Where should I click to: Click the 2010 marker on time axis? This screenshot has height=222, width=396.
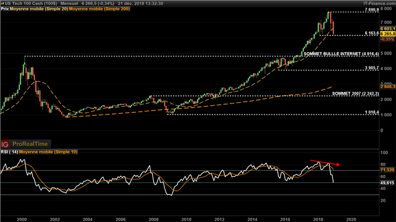[x=186, y=220]
